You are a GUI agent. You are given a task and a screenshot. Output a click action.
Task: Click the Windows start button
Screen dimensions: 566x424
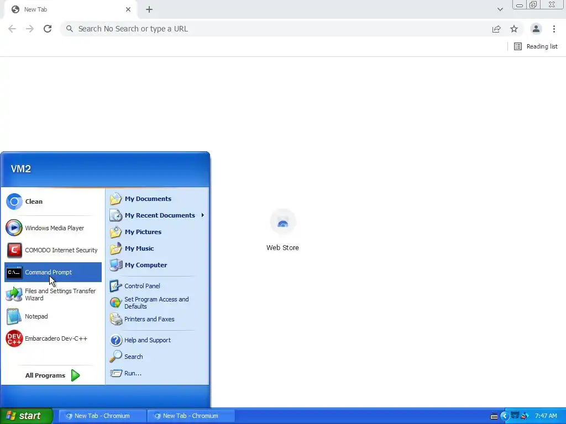[27, 416]
